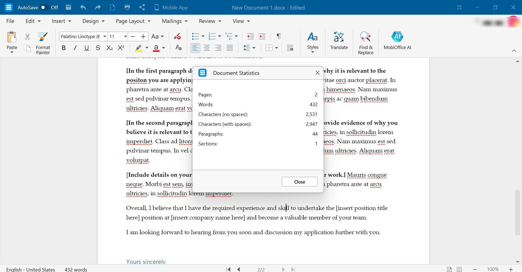Decrease the paragraph indent
This screenshot has width=522, height=272.
250,36
